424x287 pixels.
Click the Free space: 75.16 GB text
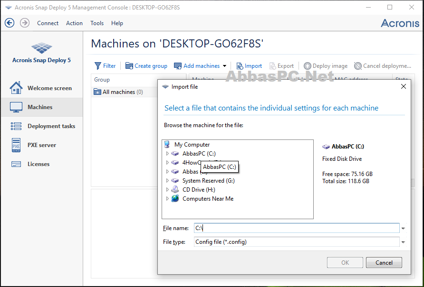347,174
